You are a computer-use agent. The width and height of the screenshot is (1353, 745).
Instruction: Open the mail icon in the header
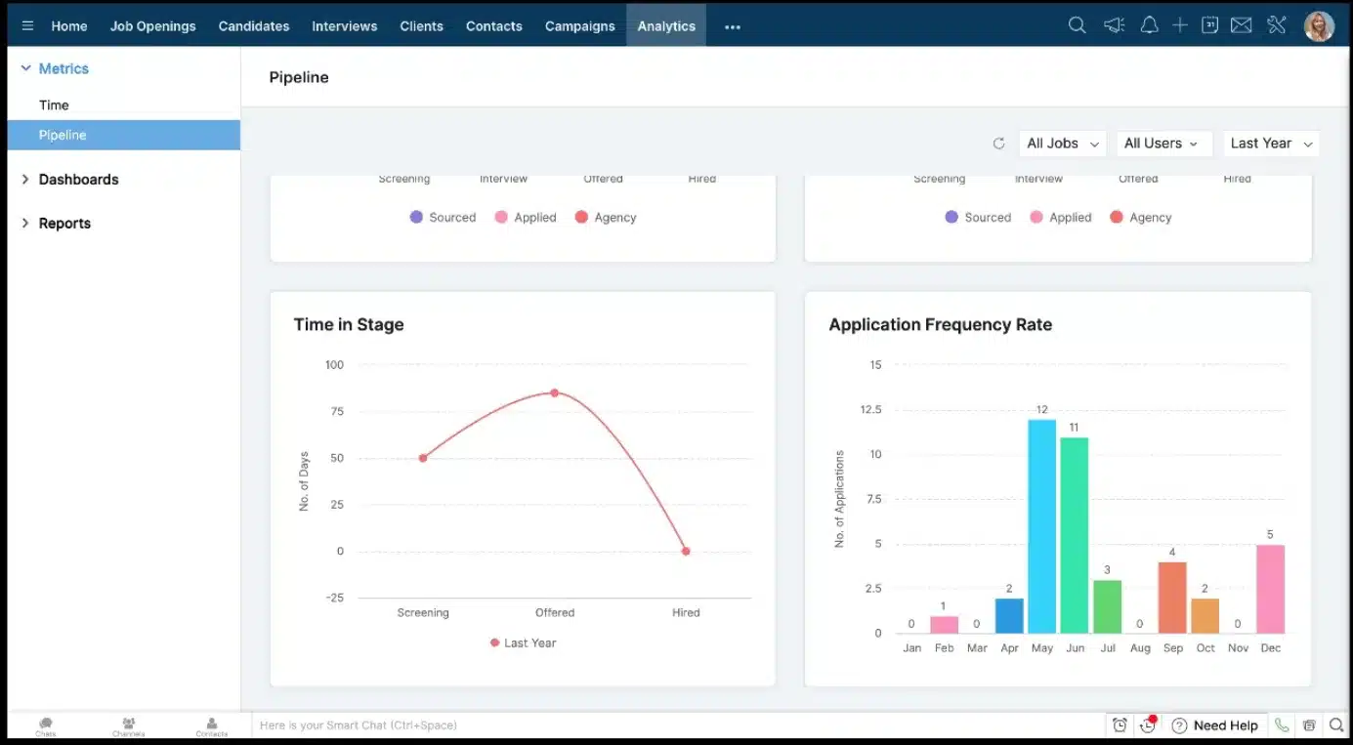(1242, 25)
